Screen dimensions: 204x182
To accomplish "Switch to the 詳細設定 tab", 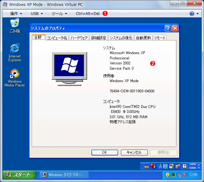I will pos(99,38).
